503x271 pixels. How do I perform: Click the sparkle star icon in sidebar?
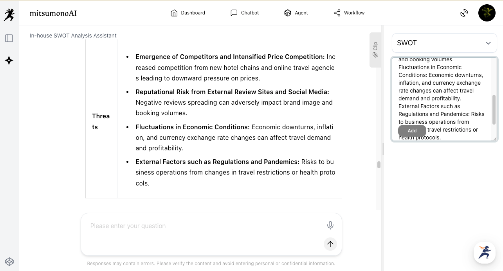9,61
